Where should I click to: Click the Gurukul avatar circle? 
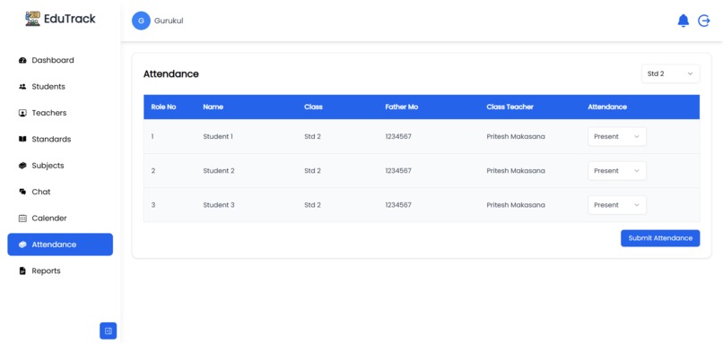pyautogui.click(x=141, y=21)
